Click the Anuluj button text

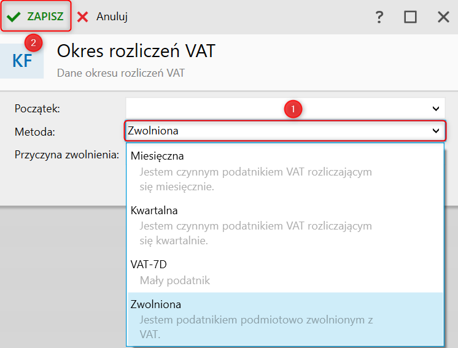[112, 17]
